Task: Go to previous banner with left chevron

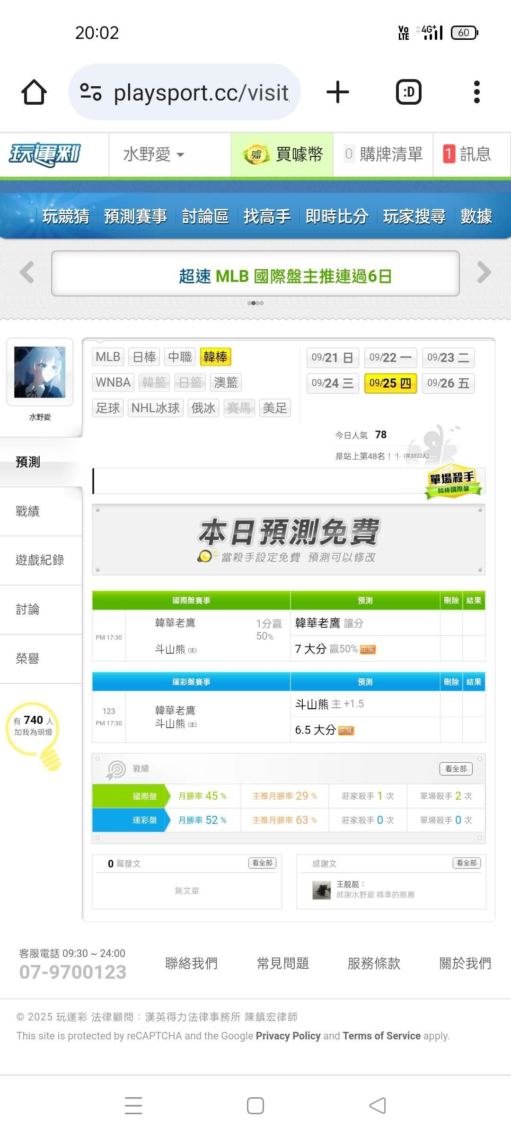Action: pyautogui.click(x=27, y=272)
